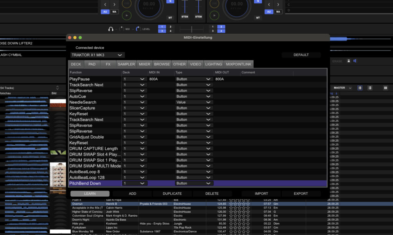The image size is (393, 235).
Task: Click the blue pause icon next to ERASE
Action: [x=355, y=61]
